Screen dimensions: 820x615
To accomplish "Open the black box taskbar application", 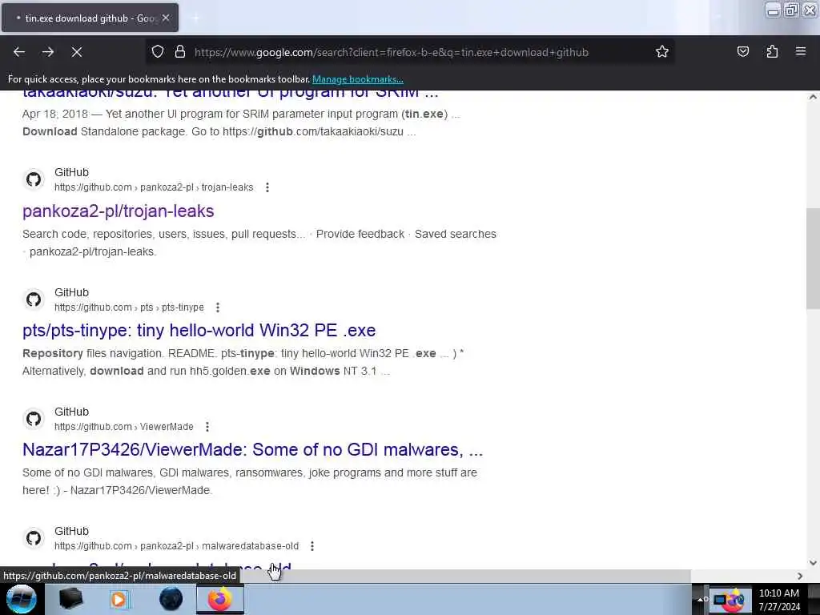I will [70, 599].
